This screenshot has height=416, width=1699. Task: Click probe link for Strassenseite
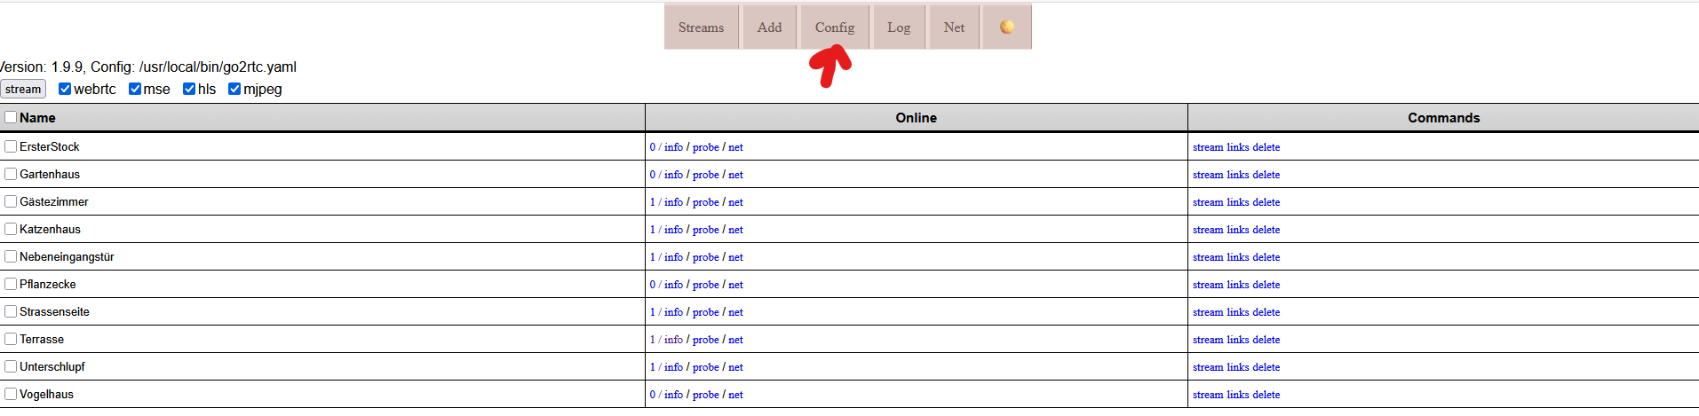pyautogui.click(x=706, y=312)
